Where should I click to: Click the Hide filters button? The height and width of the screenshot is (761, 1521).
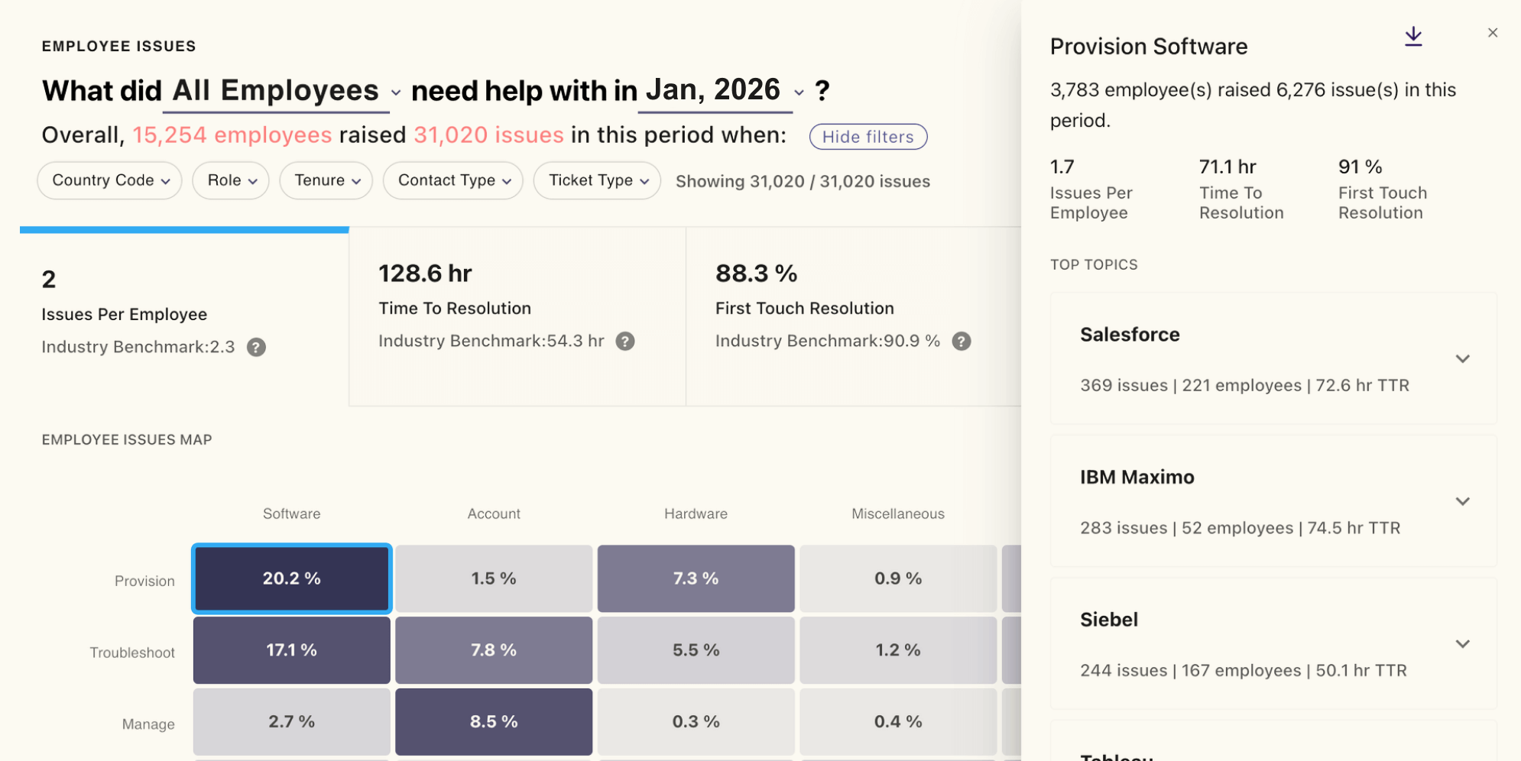click(868, 137)
